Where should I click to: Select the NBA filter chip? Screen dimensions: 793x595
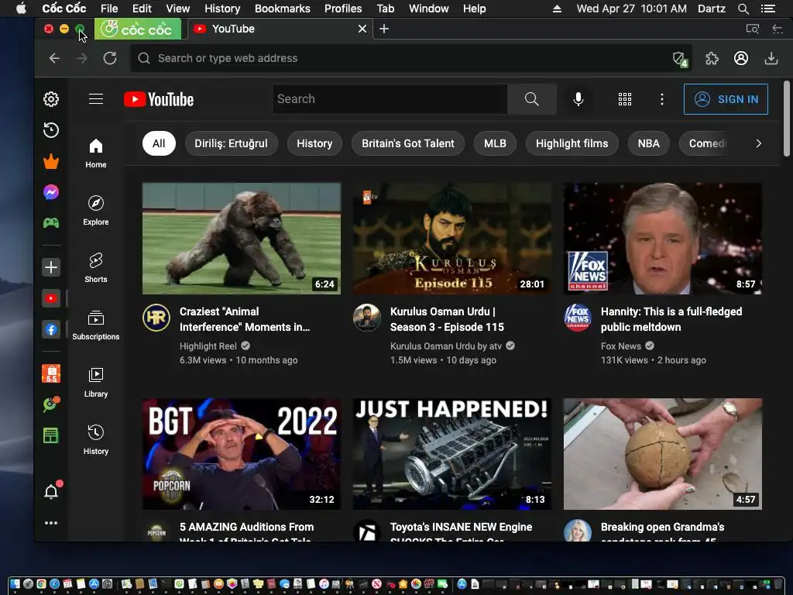[648, 143]
